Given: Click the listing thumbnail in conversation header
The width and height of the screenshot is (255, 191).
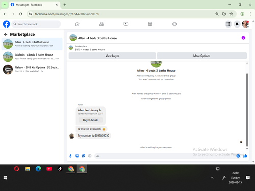Looking at the screenshot, I should tap(73, 38).
